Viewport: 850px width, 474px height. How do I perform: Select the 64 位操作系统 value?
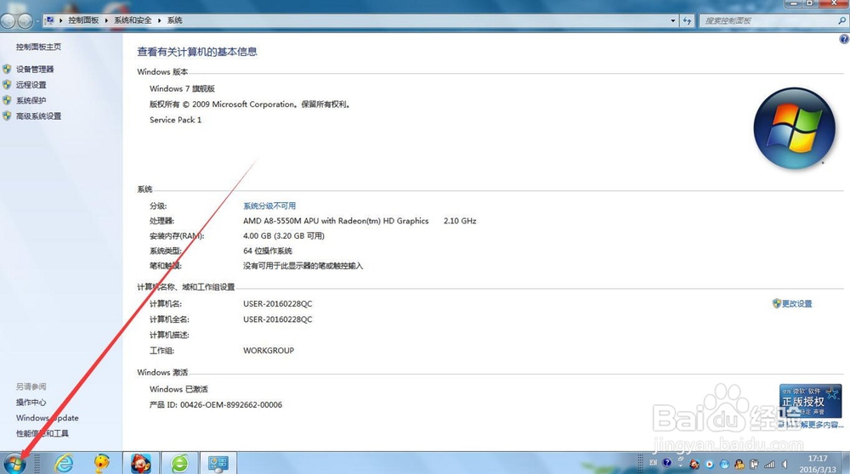coord(267,251)
